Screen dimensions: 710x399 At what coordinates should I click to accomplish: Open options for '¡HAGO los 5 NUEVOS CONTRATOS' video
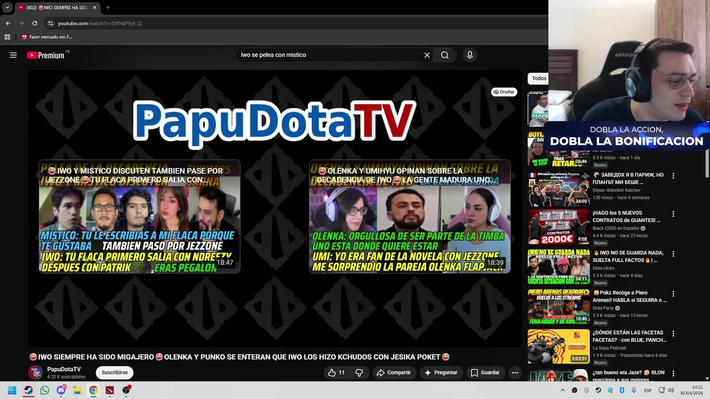tap(673, 214)
